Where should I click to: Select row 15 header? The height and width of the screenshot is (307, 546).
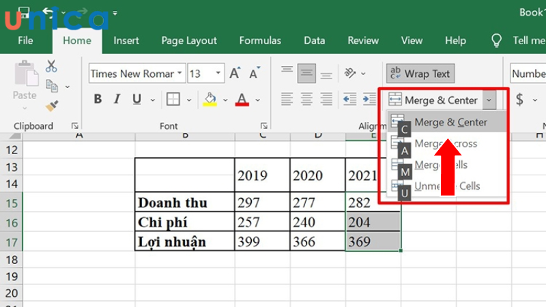tap(12, 203)
